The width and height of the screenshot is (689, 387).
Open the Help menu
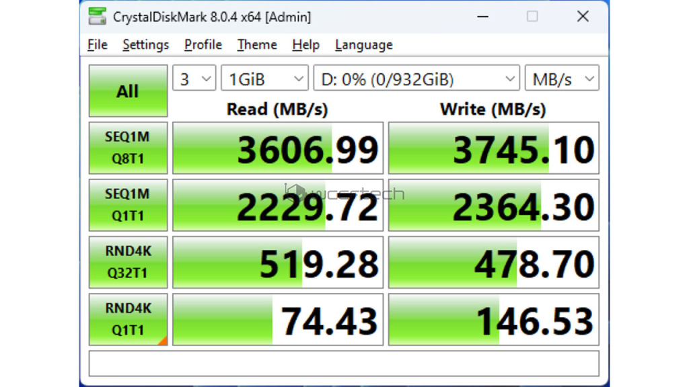(305, 45)
